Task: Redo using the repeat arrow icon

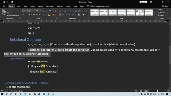Action: click(12, 2)
